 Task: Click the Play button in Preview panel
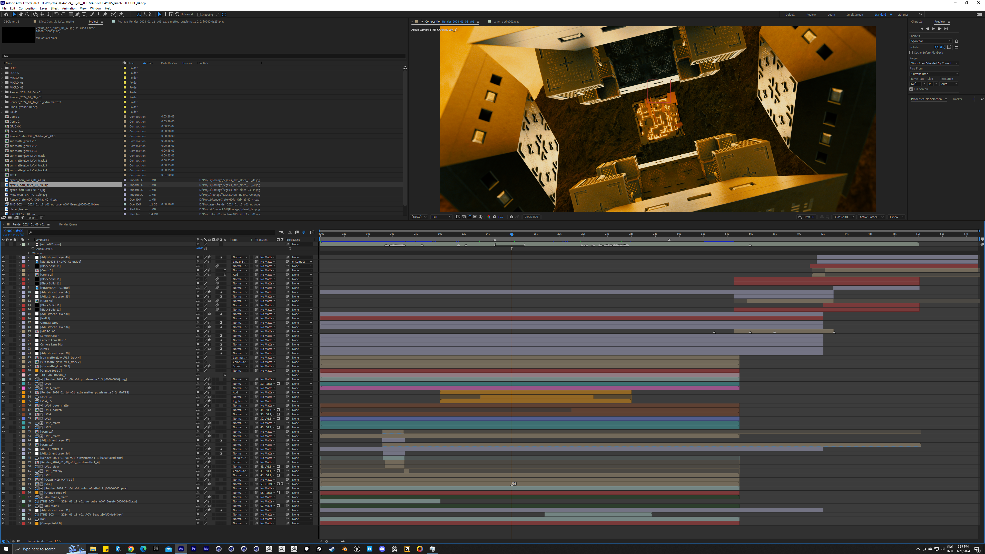[933, 29]
